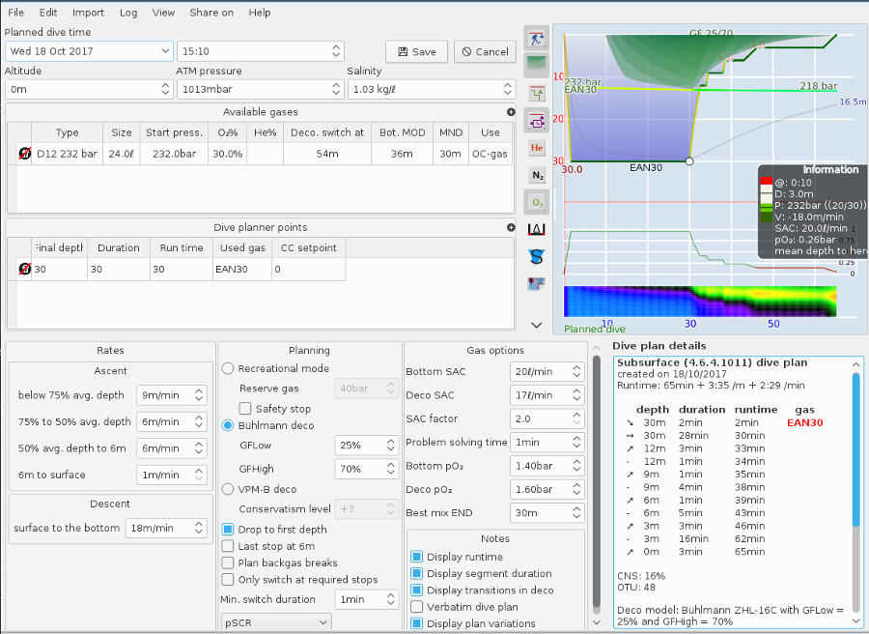869x634 pixels.
Task: Toggle helium partial pressure graph
Action: pyautogui.click(x=537, y=148)
